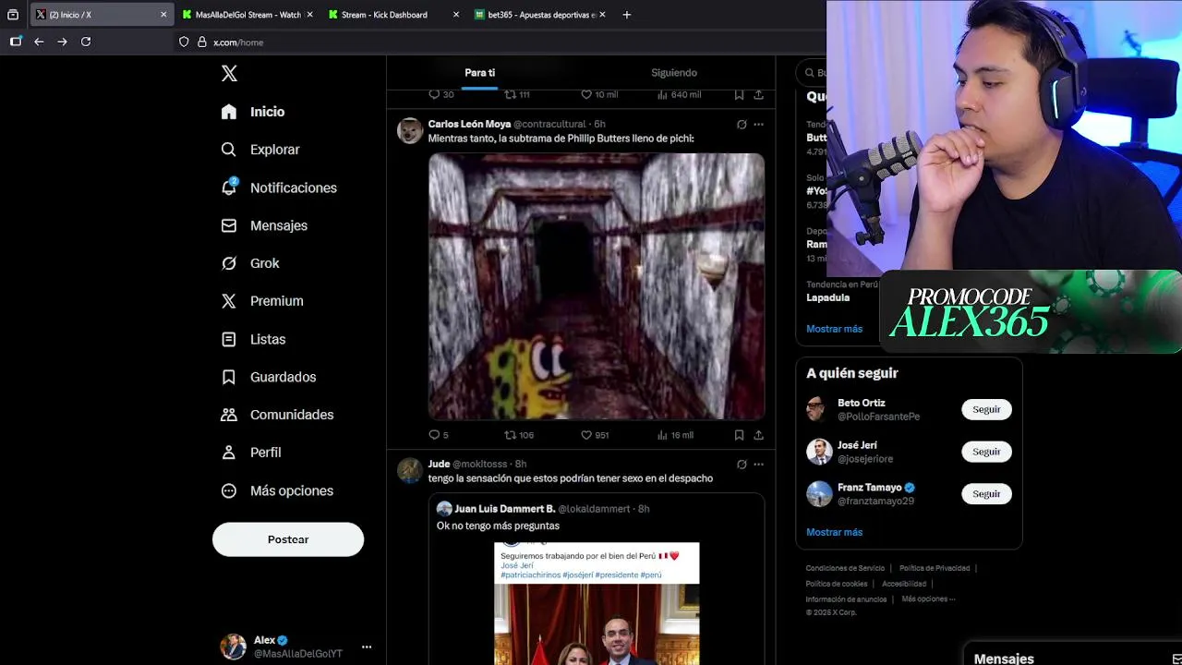Reload the page in the browser toolbar

[86, 42]
